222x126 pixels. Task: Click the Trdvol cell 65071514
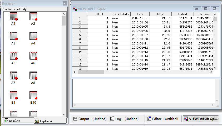pos(182,68)
